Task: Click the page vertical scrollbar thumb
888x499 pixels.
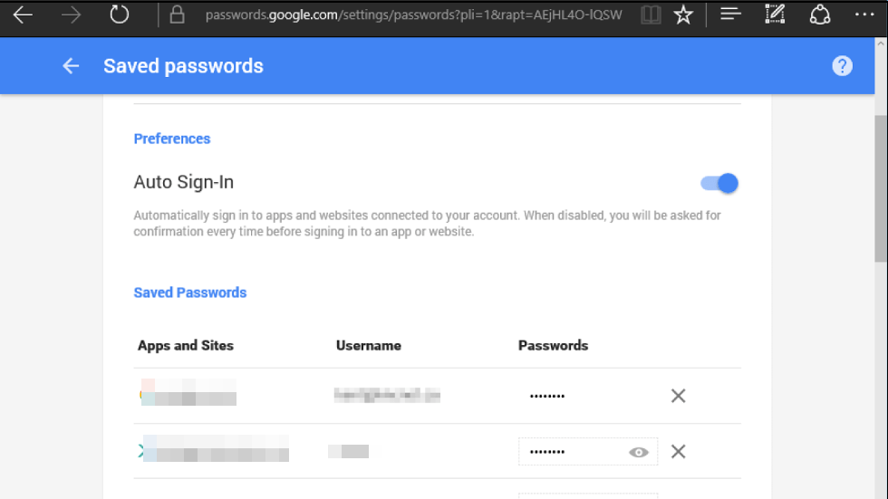Action: (x=881, y=188)
